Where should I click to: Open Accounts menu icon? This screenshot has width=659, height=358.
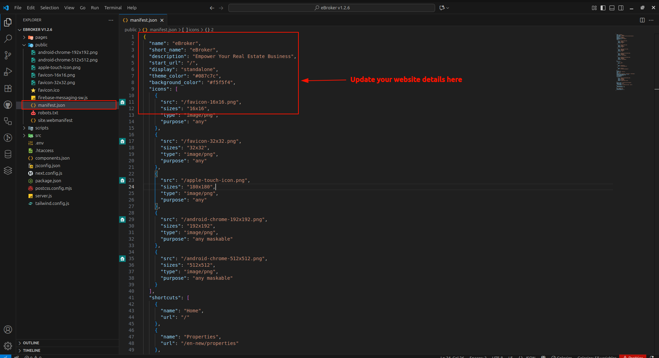click(8, 330)
